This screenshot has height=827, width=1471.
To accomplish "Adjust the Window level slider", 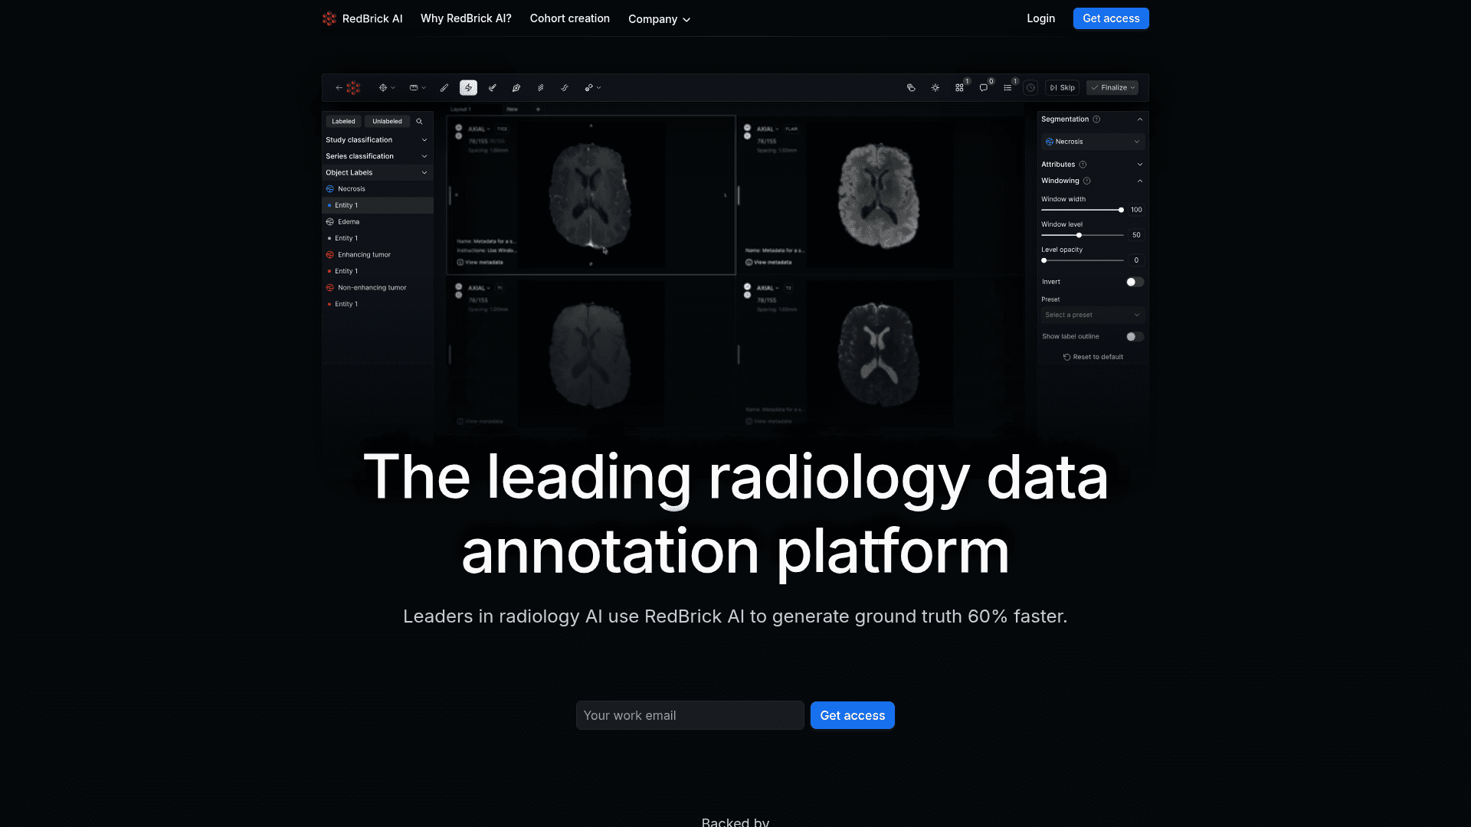I will (x=1082, y=235).
